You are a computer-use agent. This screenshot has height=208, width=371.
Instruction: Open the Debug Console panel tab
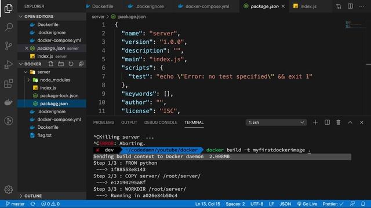pos(161,122)
